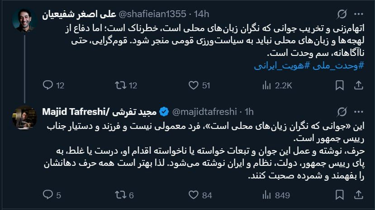Retweet the tweet with 6 reposts

tap(121, 195)
